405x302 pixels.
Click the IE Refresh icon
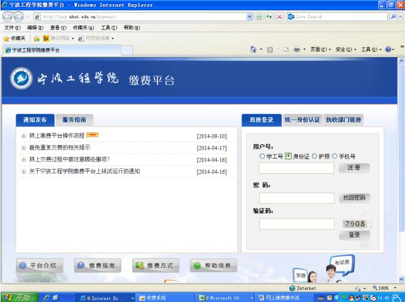click(x=269, y=16)
